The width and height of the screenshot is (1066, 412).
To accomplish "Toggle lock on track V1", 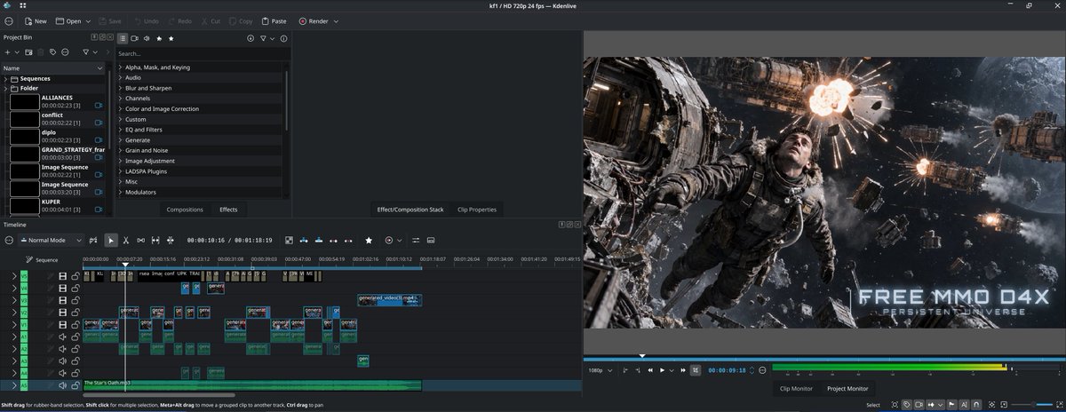I will tap(75, 325).
